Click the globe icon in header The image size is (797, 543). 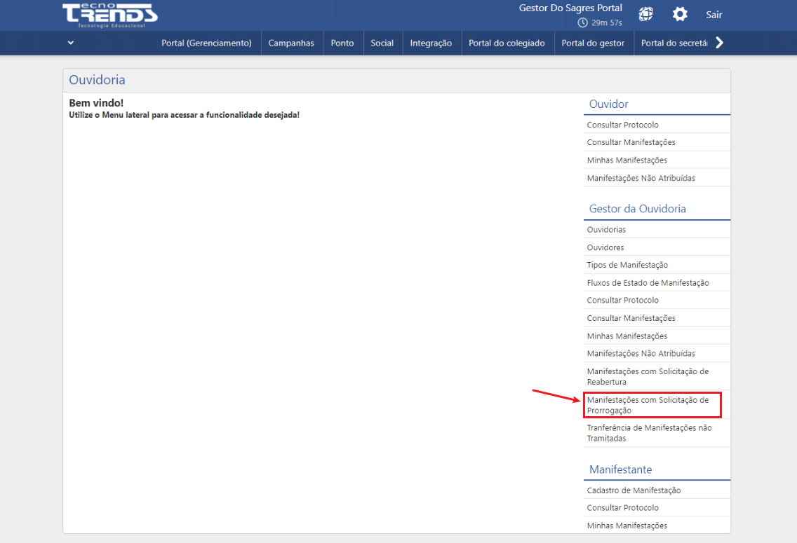point(646,14)
